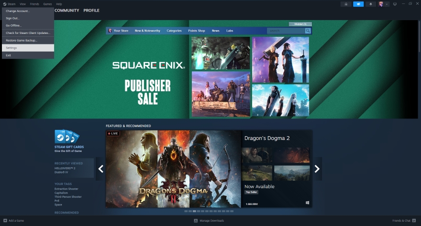Choose Exit in the Steam menu
Viewport: 421px width, 226px height.
point(28,55)
